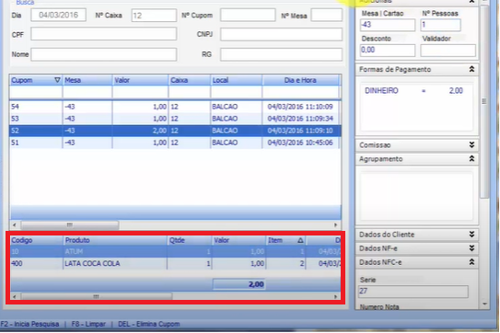
Task: Click items grid scroll right arrow
Action: click(335, 296)
